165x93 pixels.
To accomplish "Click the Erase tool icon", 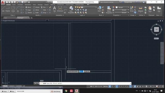I will pyautogui.click(x=50, y=7).
